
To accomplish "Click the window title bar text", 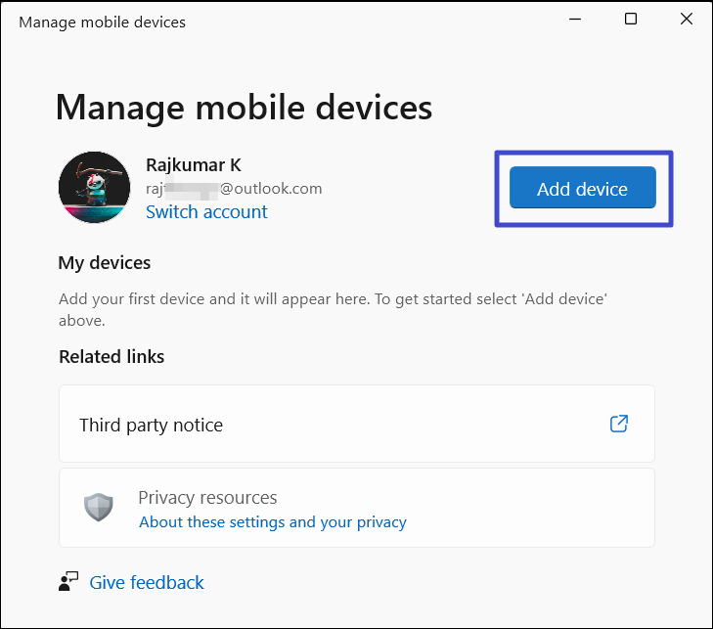I will pyautogui.click(x=102, y=22).
